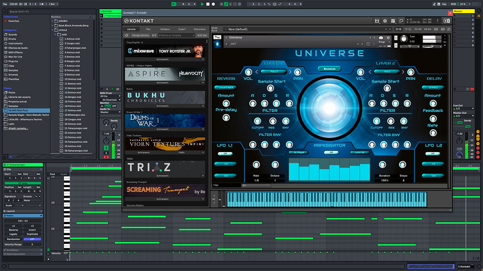
Task: Click the Layer 2 PAN knob
Action: pyautogui.click(x=410, y=72)
